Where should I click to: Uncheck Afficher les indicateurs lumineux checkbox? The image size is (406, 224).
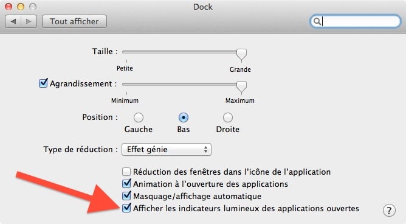pyautogui.click(x=126, y=208)
